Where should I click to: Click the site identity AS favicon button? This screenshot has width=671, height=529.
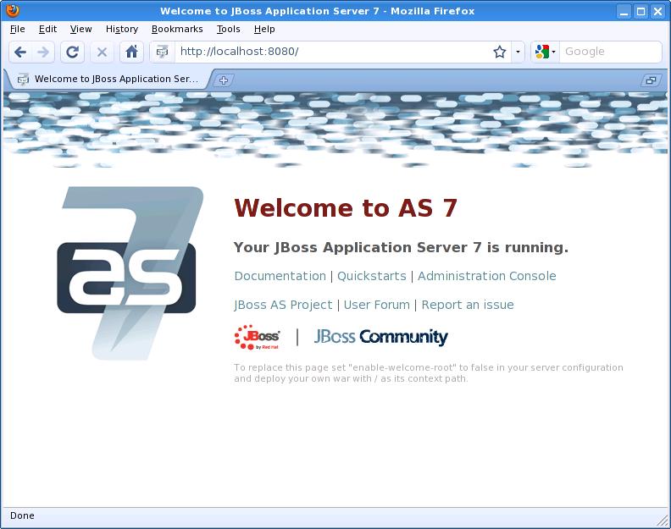click(162, 52)
